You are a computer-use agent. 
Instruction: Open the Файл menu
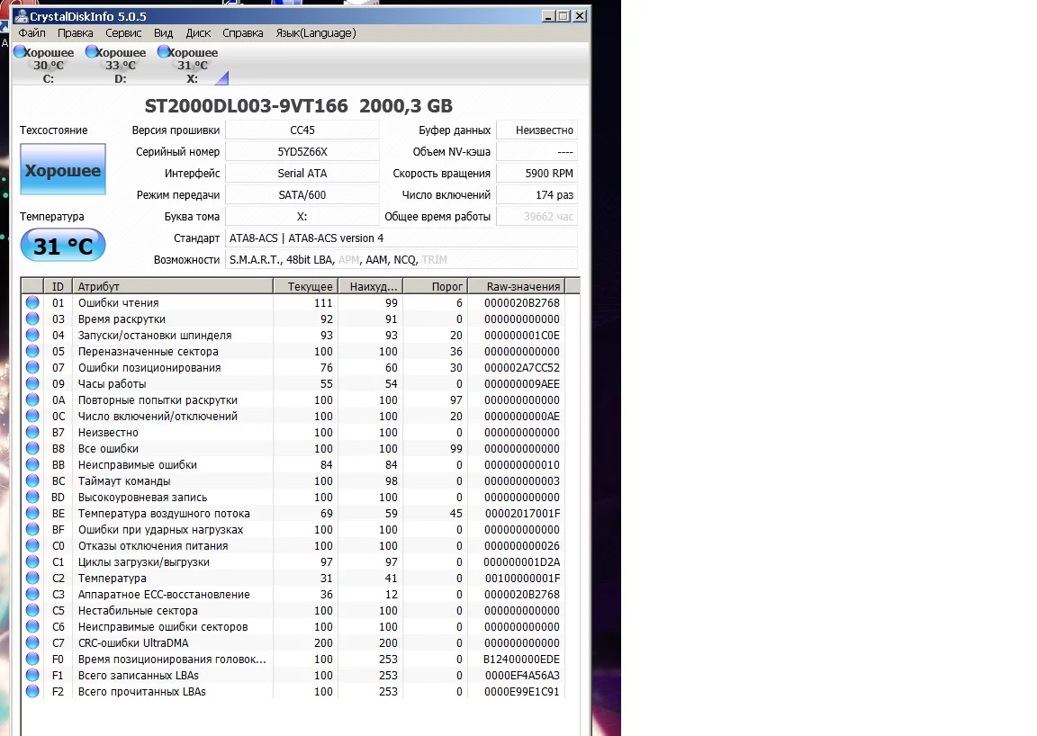32,33
